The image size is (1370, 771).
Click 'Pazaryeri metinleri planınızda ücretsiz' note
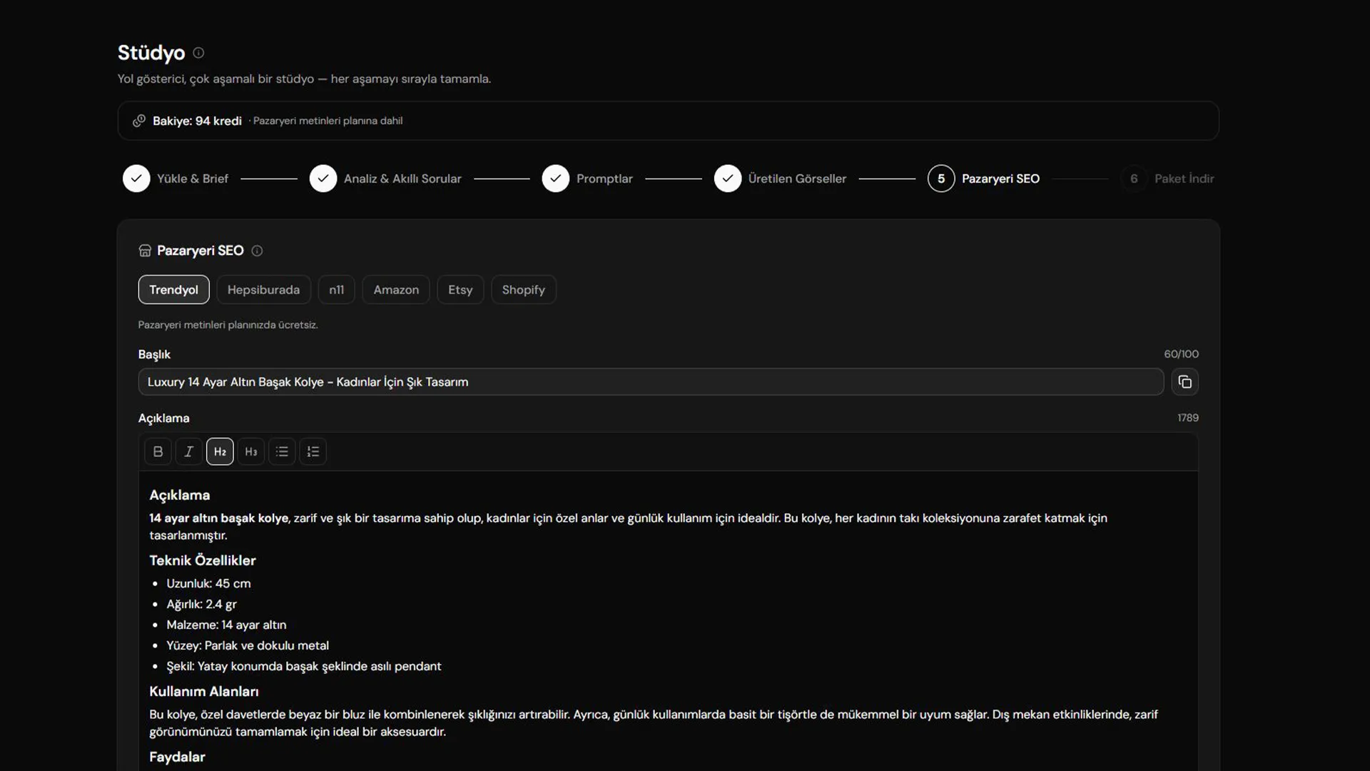[228, 325]
